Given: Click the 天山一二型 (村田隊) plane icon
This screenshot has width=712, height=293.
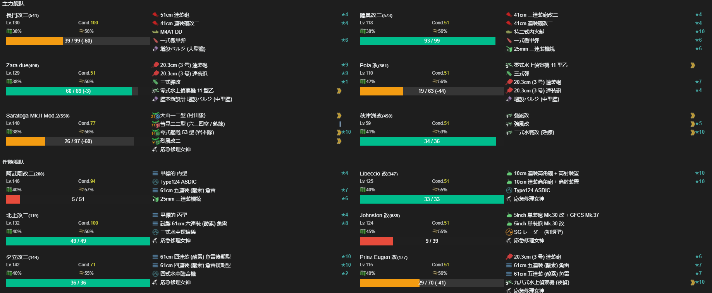Looking at the screenshot, I should coord(155,116).
